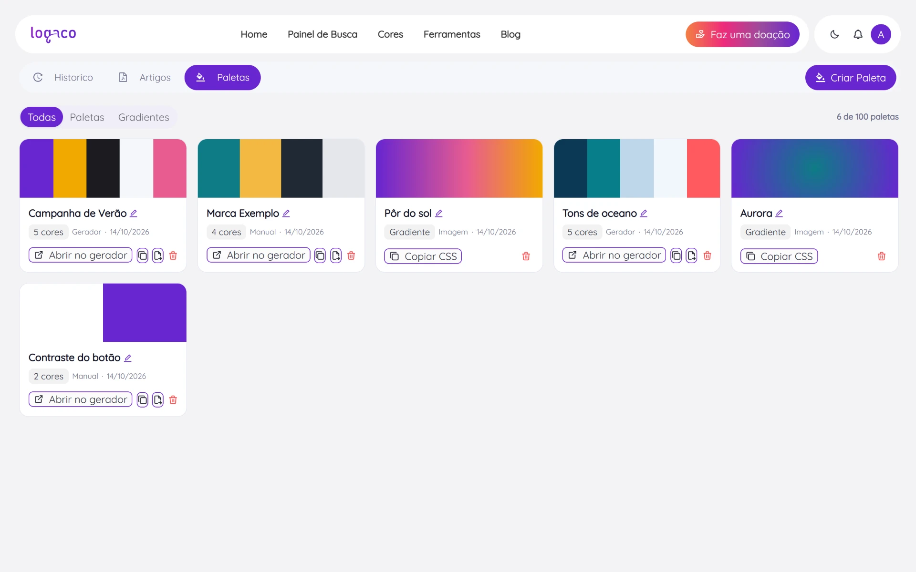Viewport: 916px width, 572px height.
Task: Export the Campanha de Verão palette file
Action: tap(158, 255)
